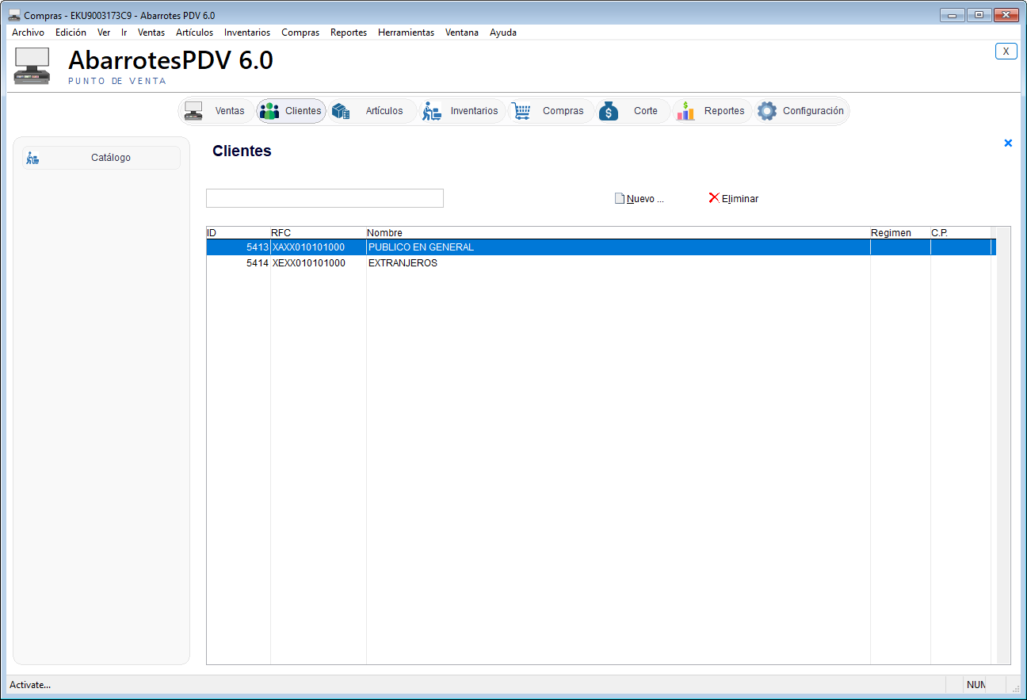
Task: Open the Artículos menu in menu bar
Action: 195,33
